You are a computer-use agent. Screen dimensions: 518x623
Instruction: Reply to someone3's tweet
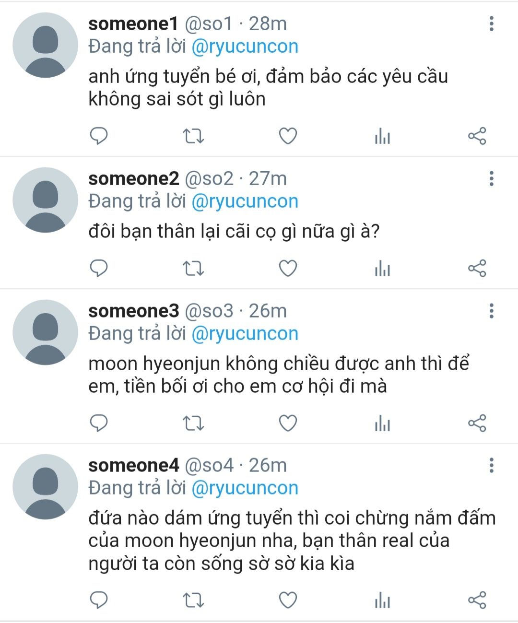click(x=99, y=423)
